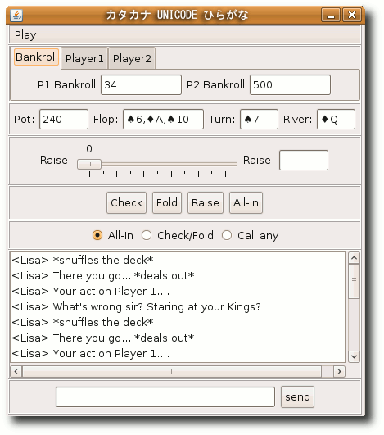
Task: Click the Raise slider handle
Action: pos(89,164)
